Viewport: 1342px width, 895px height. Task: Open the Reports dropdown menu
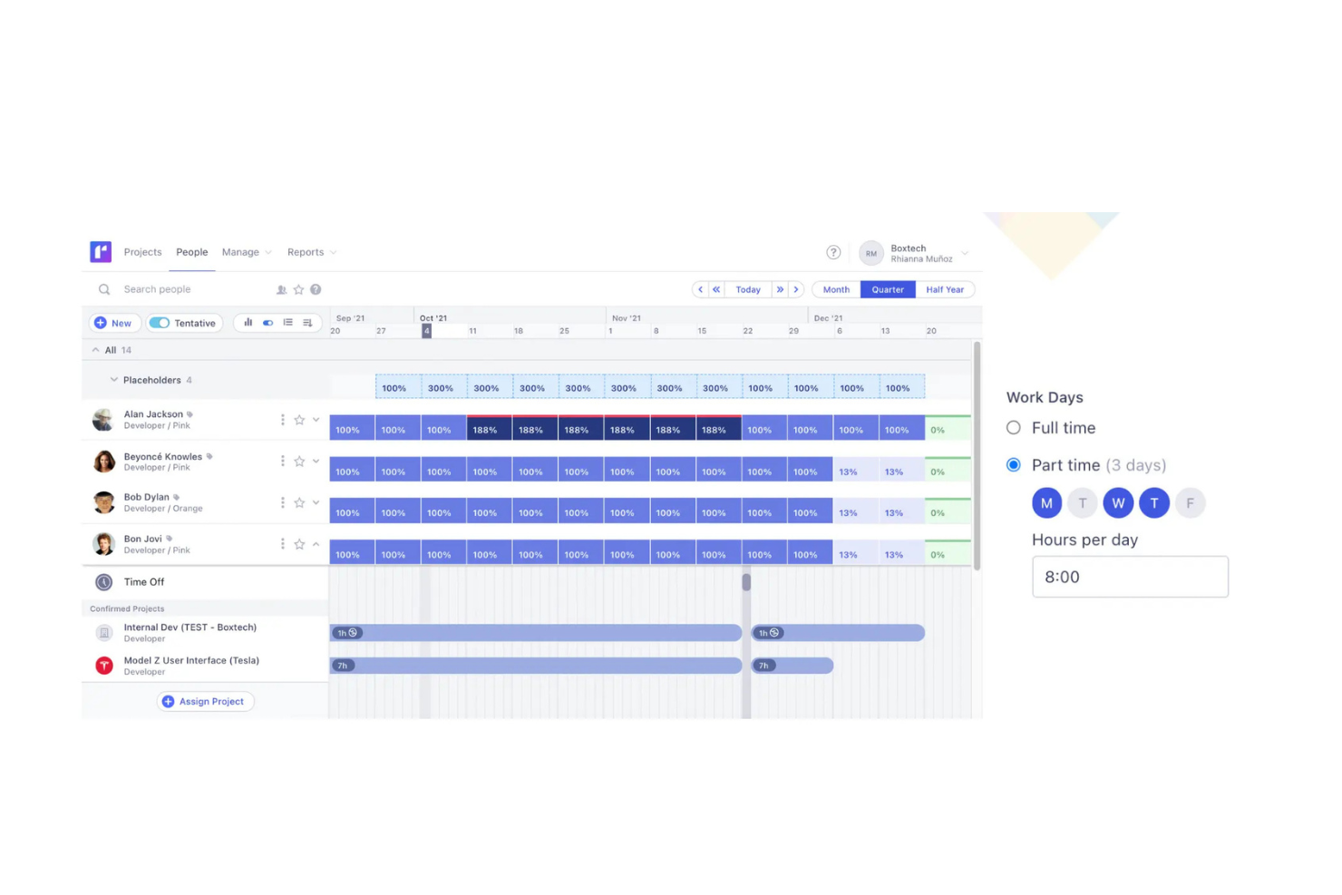click(x=312, y=252)
